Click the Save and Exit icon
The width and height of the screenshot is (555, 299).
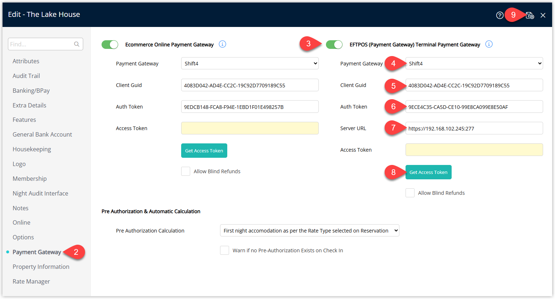pyautogui.click(x=530, y=15)
